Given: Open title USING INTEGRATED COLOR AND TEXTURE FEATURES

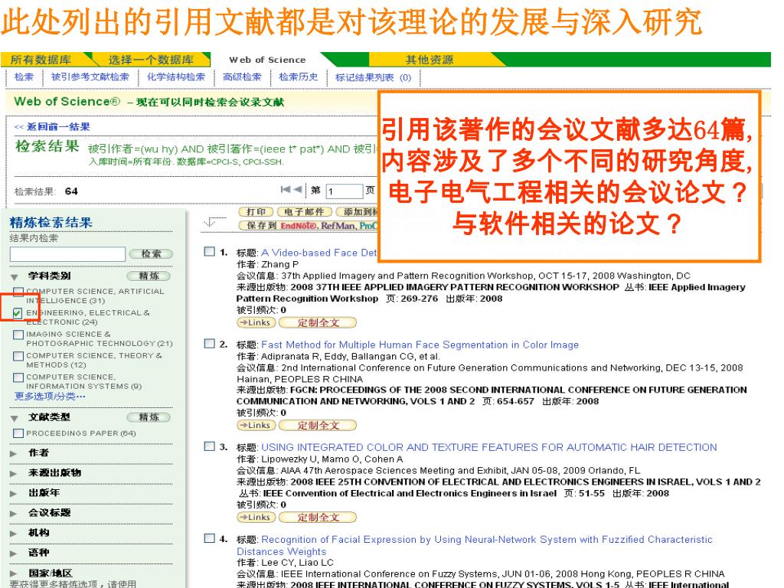Looking at the screenshot, I should pos(489,447).
